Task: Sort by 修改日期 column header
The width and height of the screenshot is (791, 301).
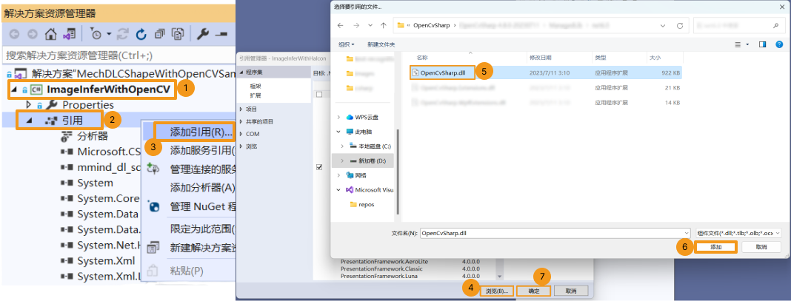Action: click(540, 58)
